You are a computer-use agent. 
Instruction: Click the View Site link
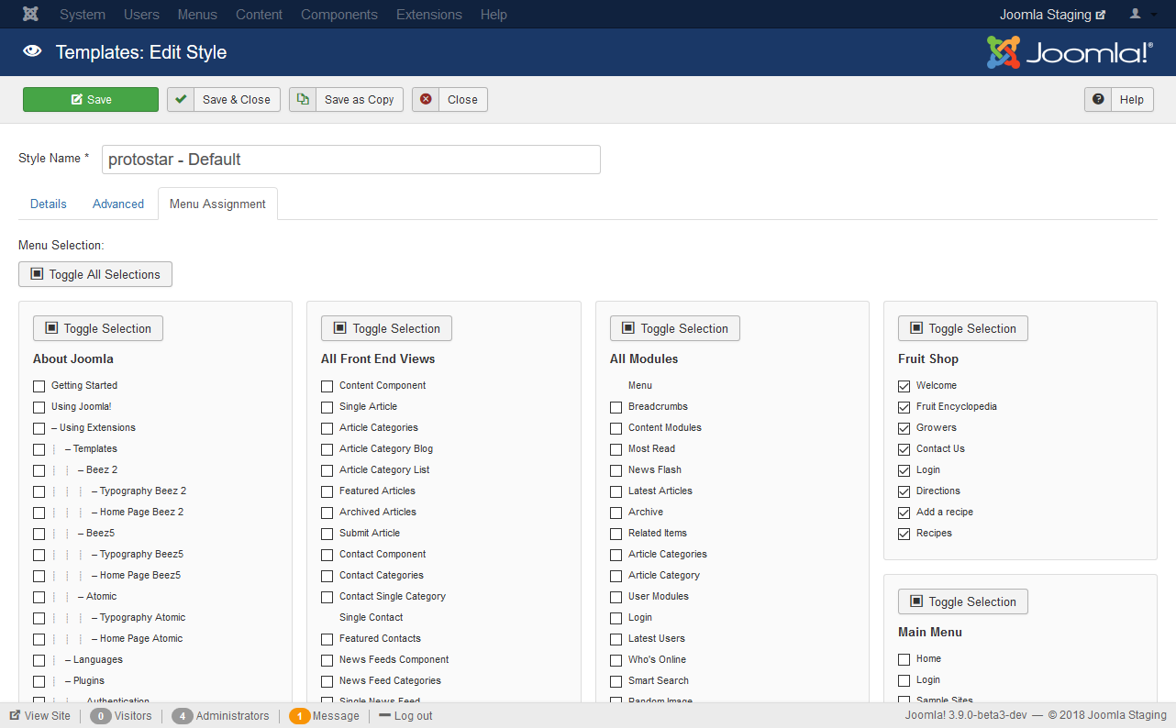click(39, 716)
